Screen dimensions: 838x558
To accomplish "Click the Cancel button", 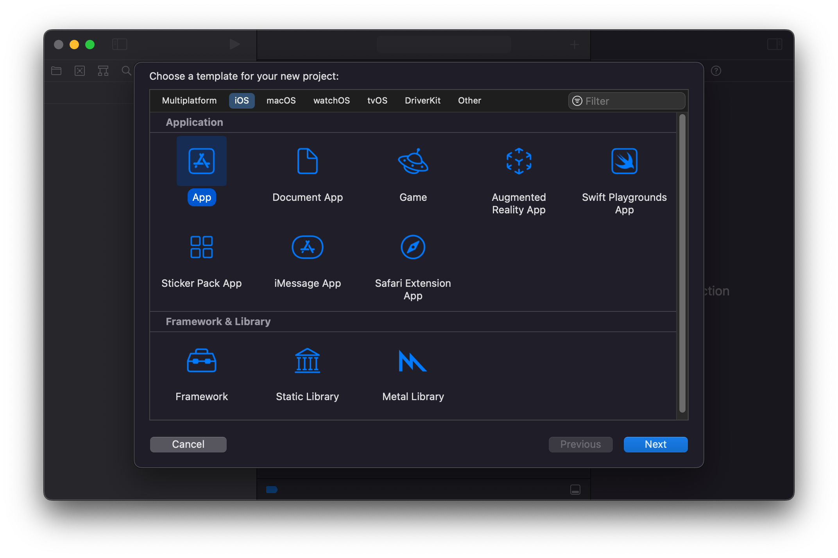I will pos(188,444).
